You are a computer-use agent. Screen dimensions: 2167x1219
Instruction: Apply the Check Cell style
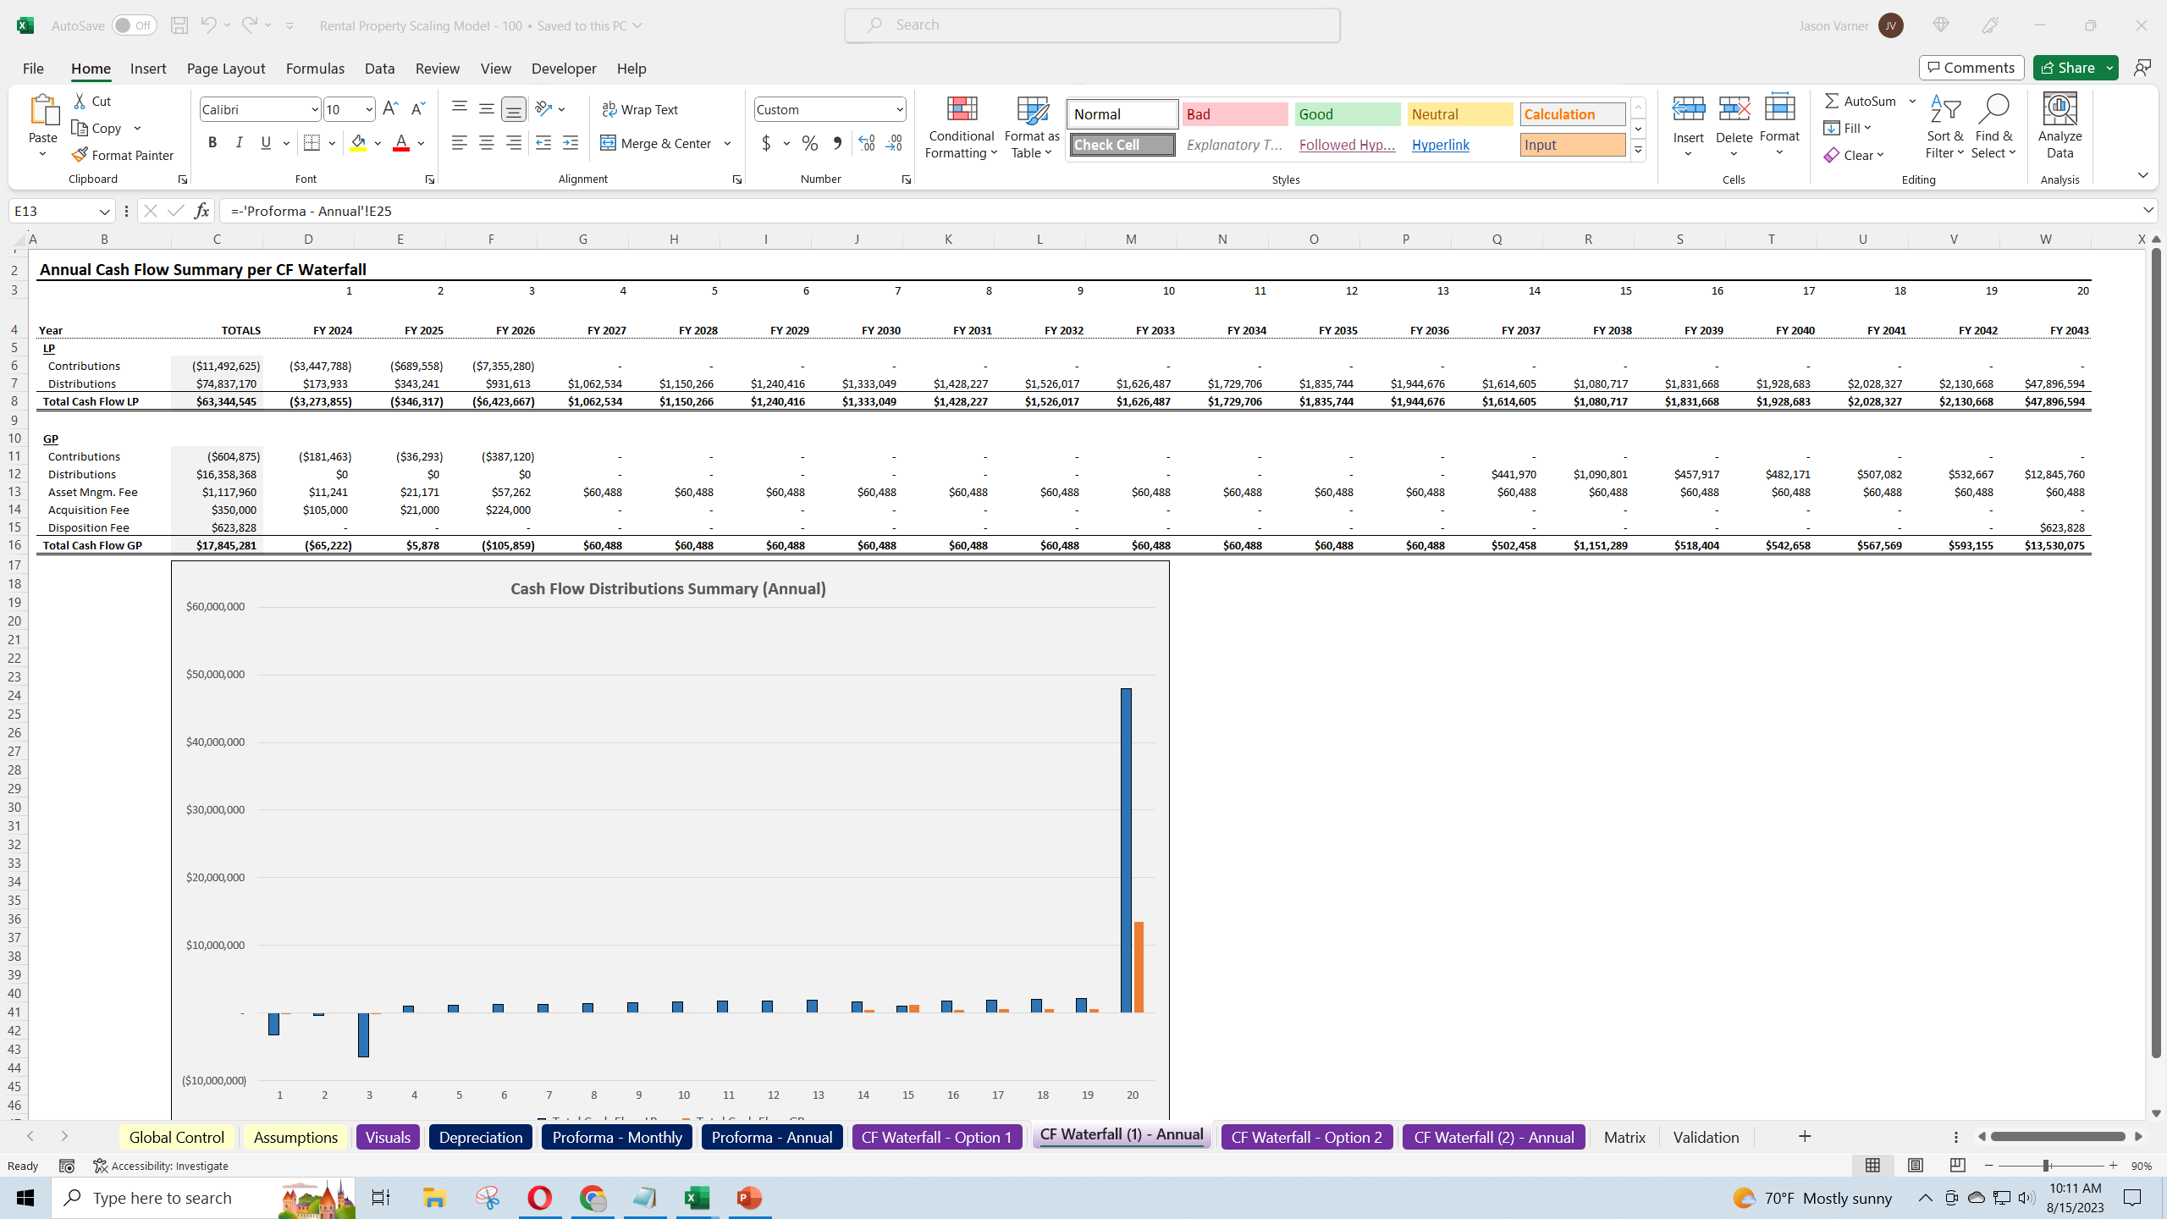pos(1122,145)
